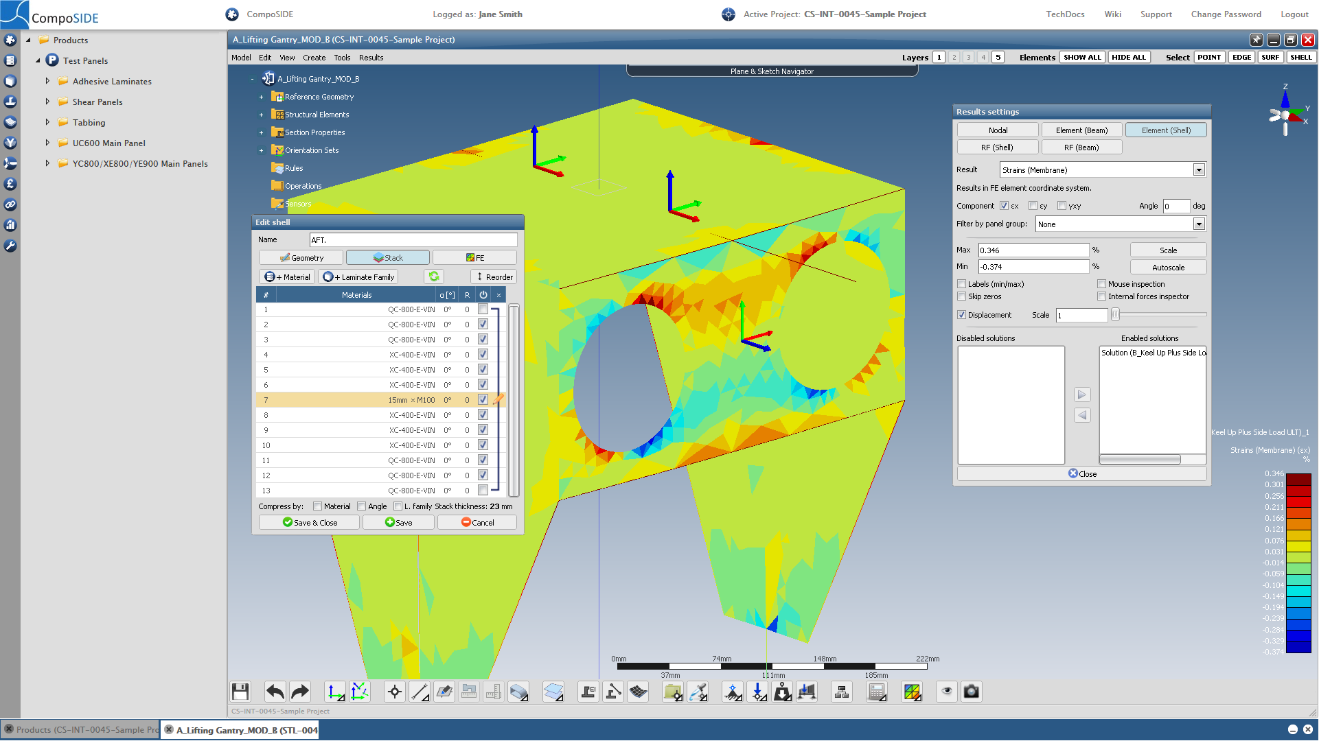The height and width of the screenshot is (741, 1319).
Task: Click the displacement scale slider handle
Action: [x=1116, y=315]
